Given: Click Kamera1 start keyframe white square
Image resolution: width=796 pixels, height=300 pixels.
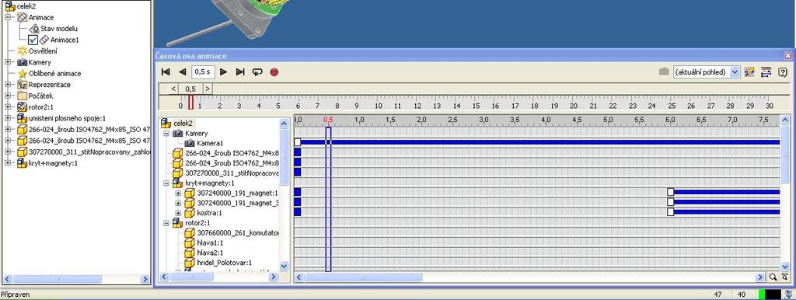Looking at the screenshot, I should pyautogui.click(x=298, y=142).
